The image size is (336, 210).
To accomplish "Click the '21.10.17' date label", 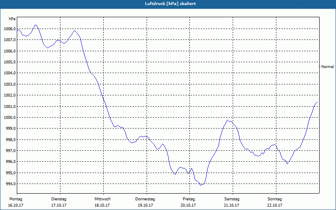I will (x=231, y=205).
